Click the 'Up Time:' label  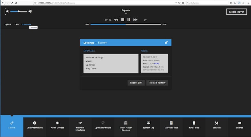[x=90, y=65]
